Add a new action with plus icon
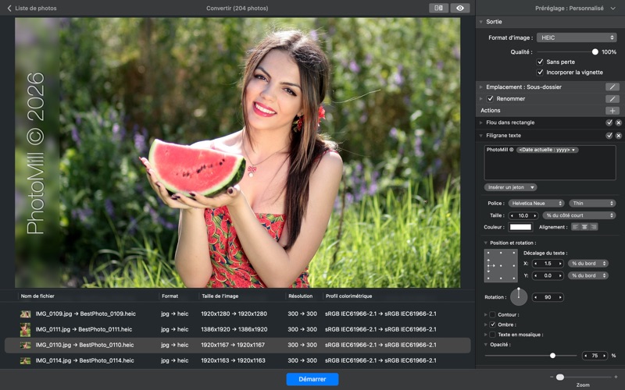This screenshot has height=390, width=625. (x=612, y=111)
